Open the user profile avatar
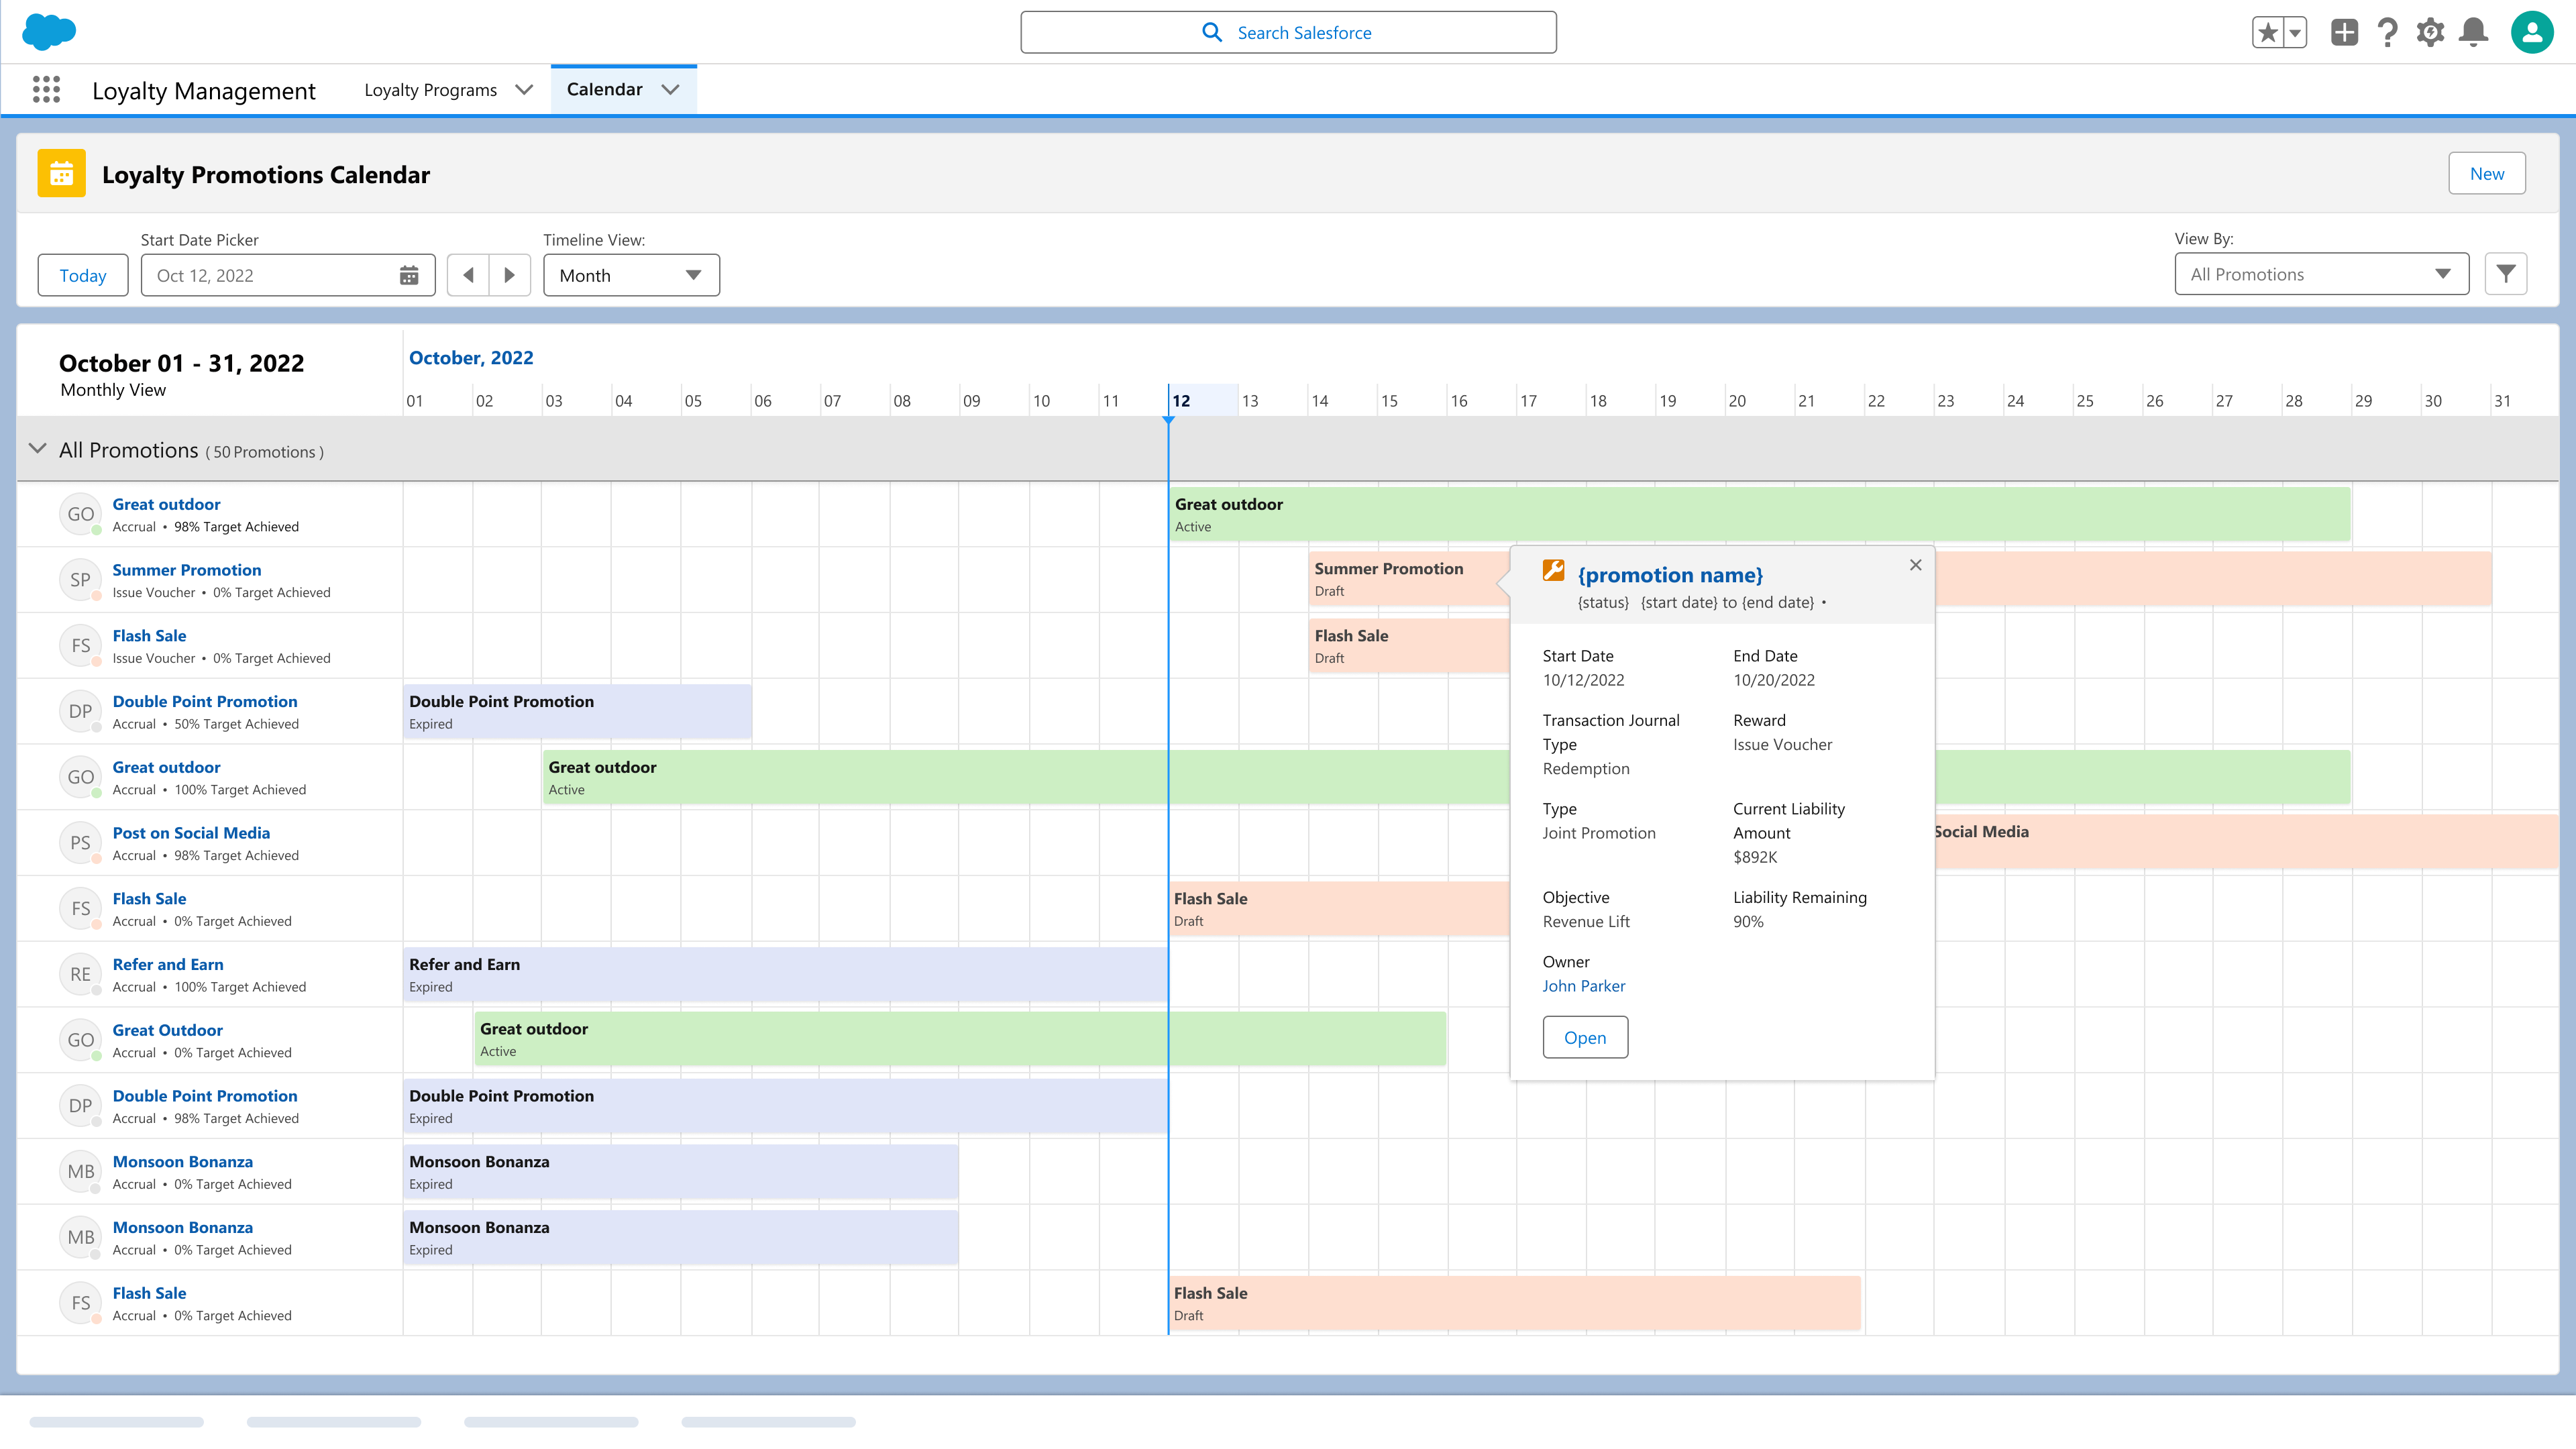 coord(2532,33)
